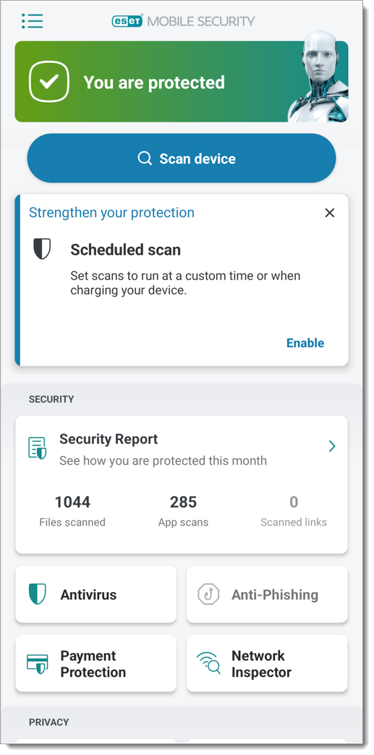Click the magnifier icon in Scan device
Image resolution: width=374 pixels, height=755 pixels.
click(x=145, y=158)
